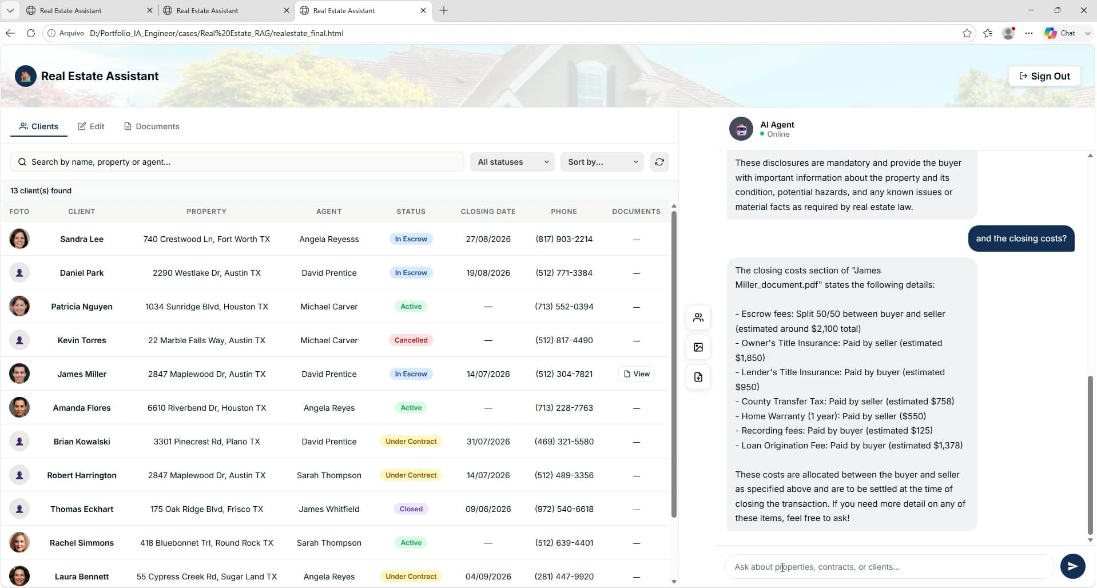The width and height of the screenshot is (1097, 588).
Task: Click the 13 client(s) found label
Action: pos(41,190)
